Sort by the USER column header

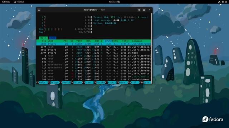coord(50,41)
